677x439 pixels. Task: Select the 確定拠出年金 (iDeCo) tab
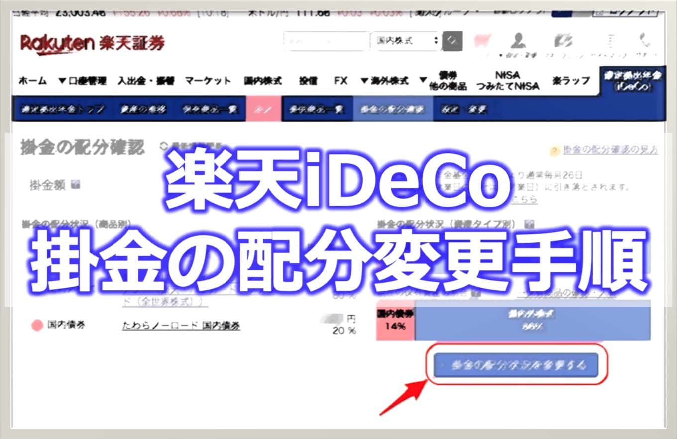pos(632,81)
